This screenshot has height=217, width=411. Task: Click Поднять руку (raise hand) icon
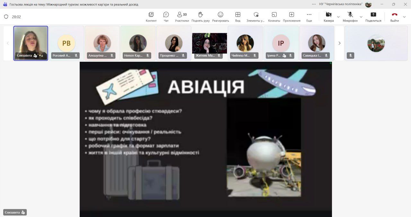pos(200,17)
